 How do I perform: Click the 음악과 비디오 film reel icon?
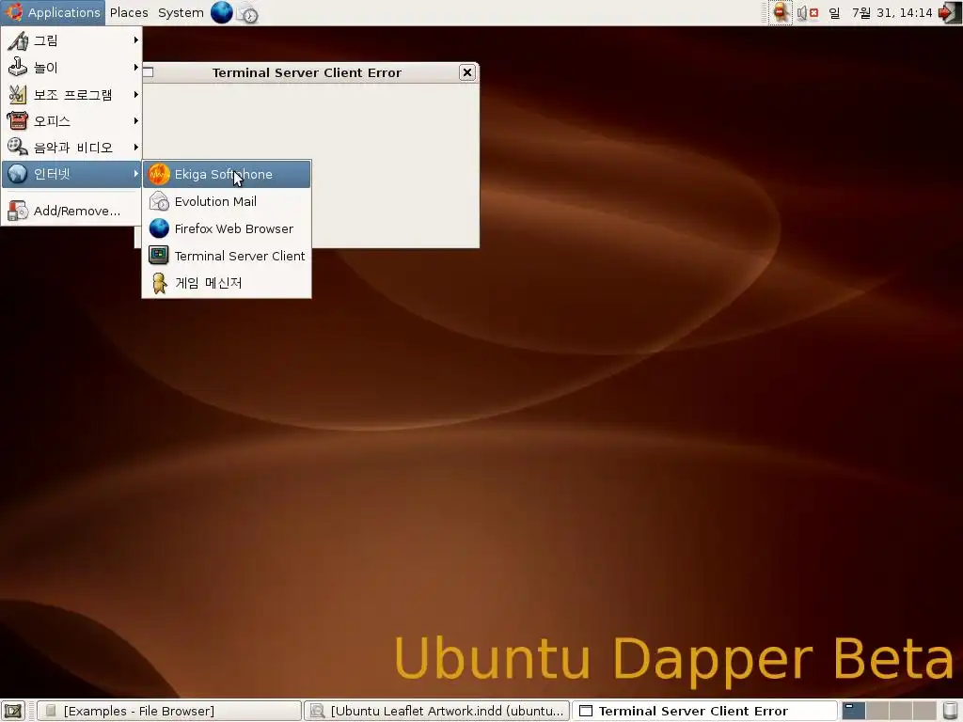[17, 147]
